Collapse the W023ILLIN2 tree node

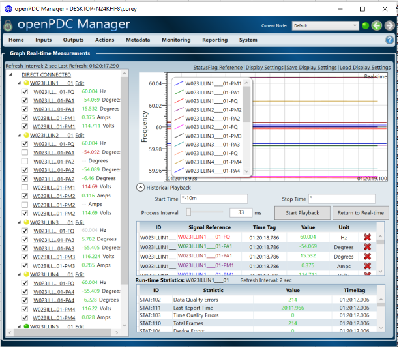tap(18, 135)
